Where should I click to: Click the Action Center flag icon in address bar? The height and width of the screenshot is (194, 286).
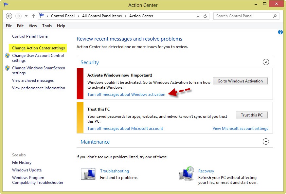pyautogui.click(x=42, y=16)
